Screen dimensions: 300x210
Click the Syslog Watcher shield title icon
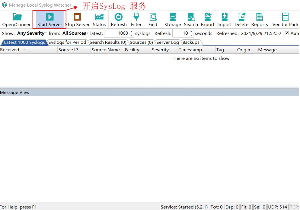tap(5, 5)
